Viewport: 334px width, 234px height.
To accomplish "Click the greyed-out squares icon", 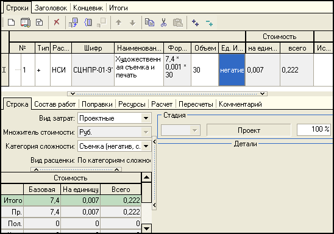I will (102, 23).
